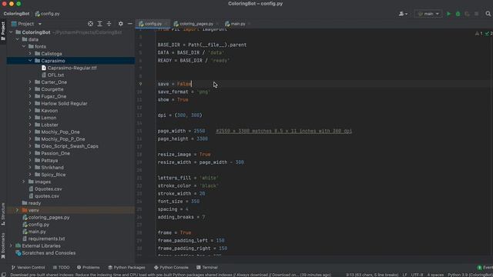The width and height of the screenshot is (493, 277).
Task: Select config.py in project tree
Action: (39, 225)
